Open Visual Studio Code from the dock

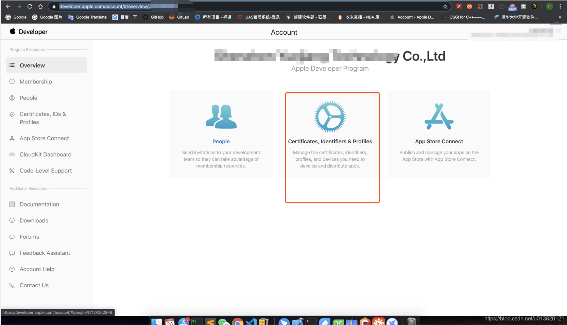(x=251, y=322)
